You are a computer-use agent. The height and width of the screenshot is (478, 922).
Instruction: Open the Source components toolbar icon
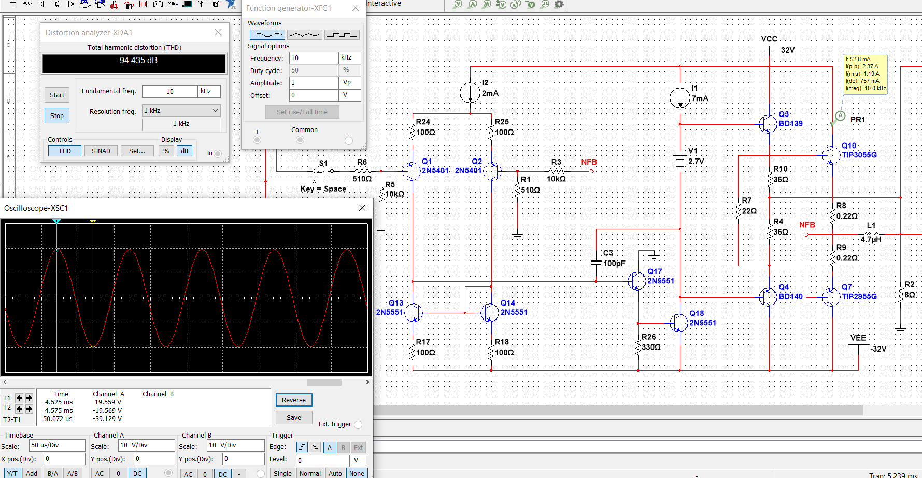(x=13, y=3)
